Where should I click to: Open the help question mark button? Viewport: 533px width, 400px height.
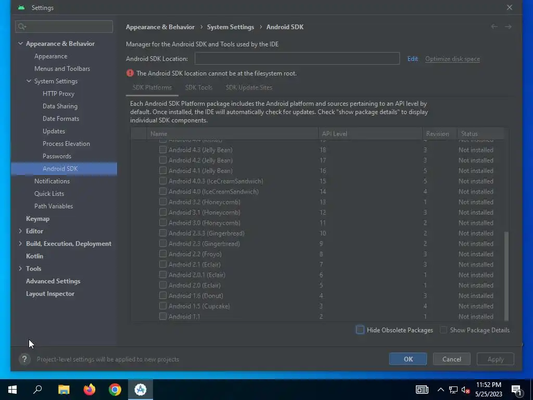coord(24,359)
